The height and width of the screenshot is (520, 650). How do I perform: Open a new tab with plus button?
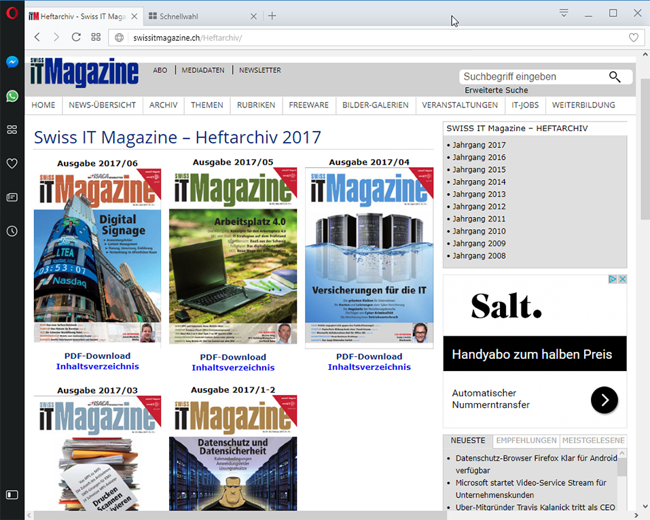(272, 16)
